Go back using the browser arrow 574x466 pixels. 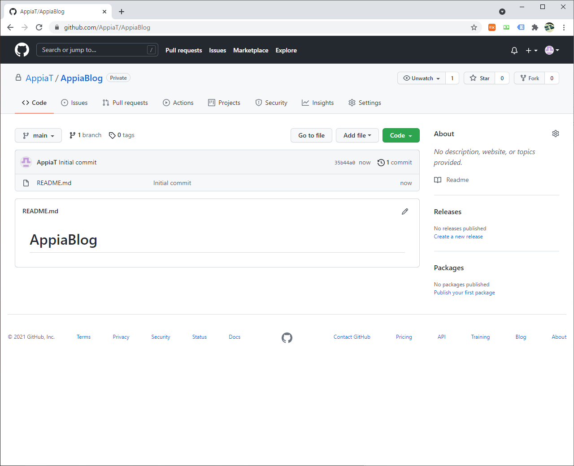[10, 27]
